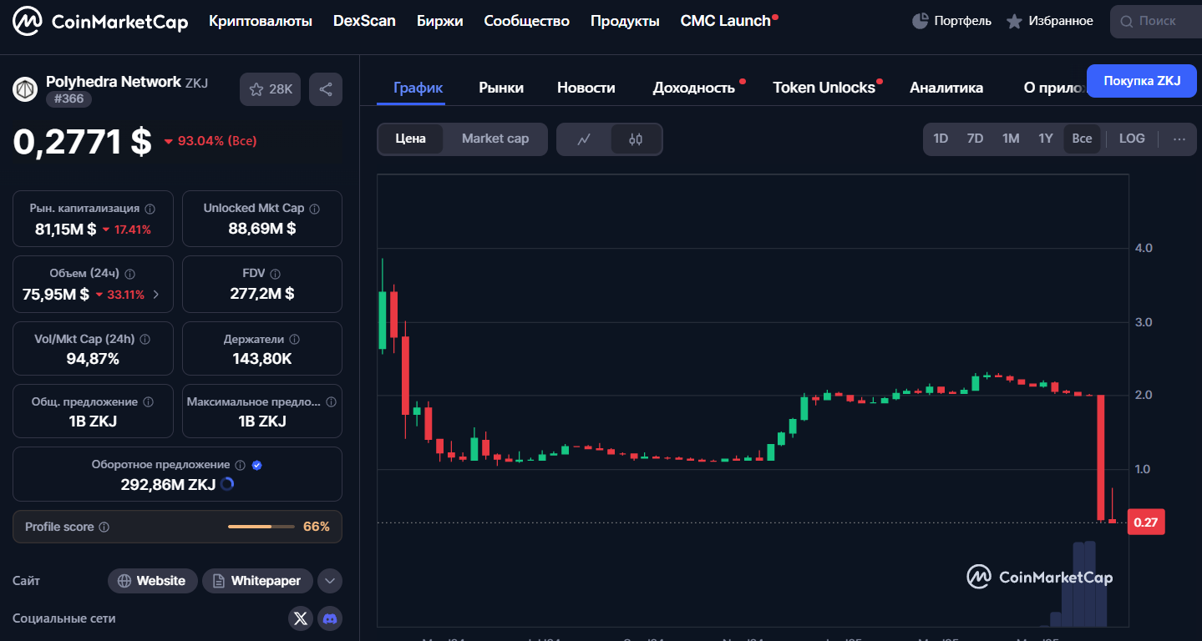Click the #366 rank badge
This screenshot has width=1202, height=641.
68,99
